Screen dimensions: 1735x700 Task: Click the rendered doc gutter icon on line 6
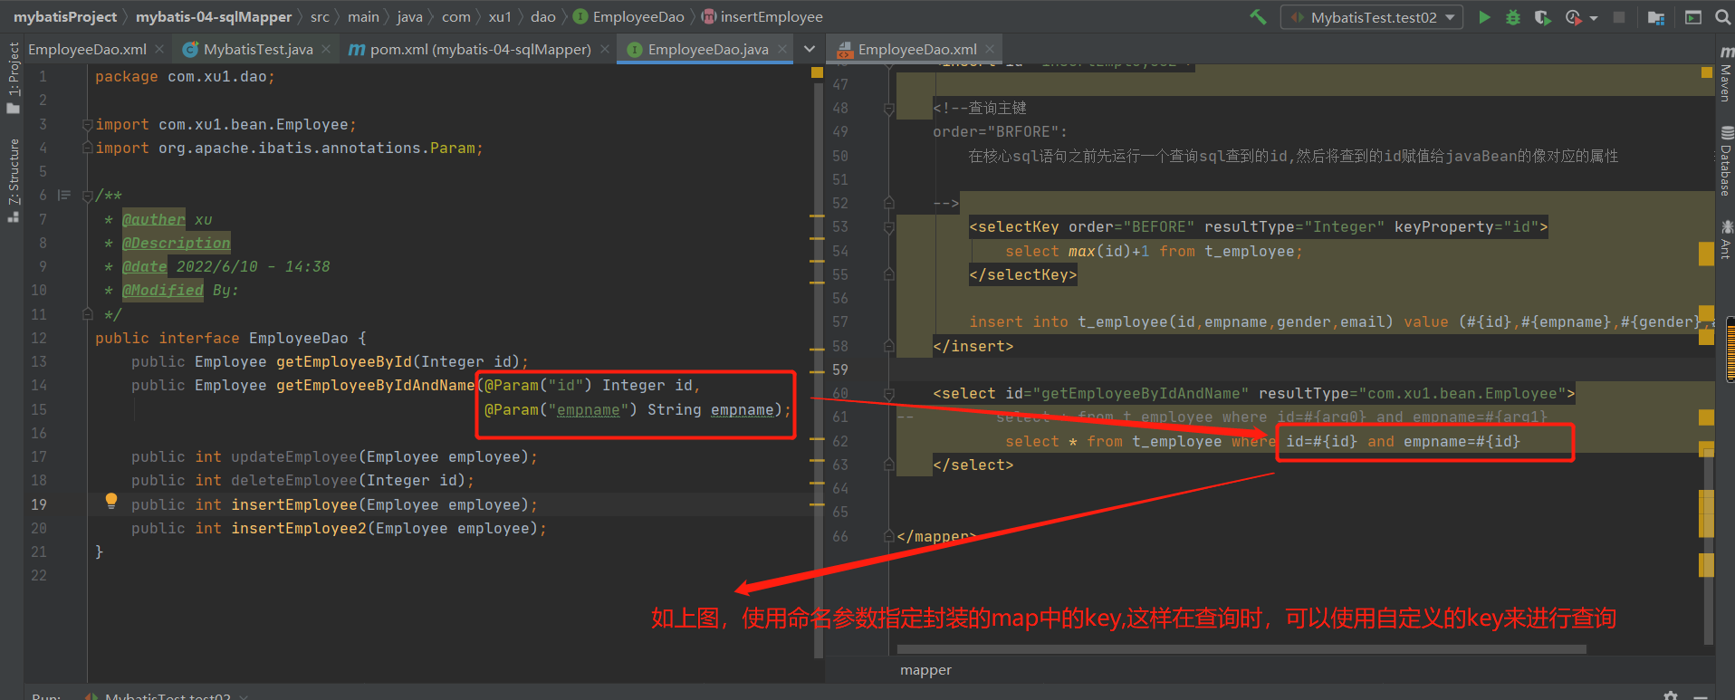(63, 195)
